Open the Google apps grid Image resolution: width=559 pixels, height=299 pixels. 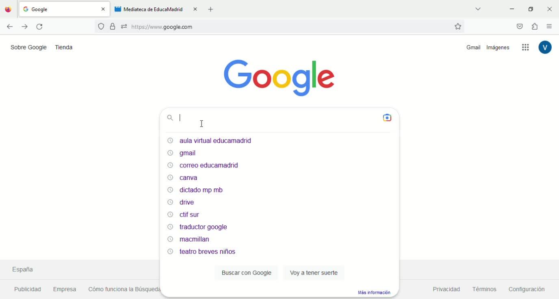tap(525, 48)
